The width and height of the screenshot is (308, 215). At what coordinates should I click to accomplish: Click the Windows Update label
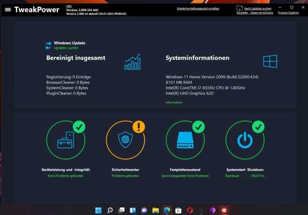pyautogui.click(x=69, y=43)
